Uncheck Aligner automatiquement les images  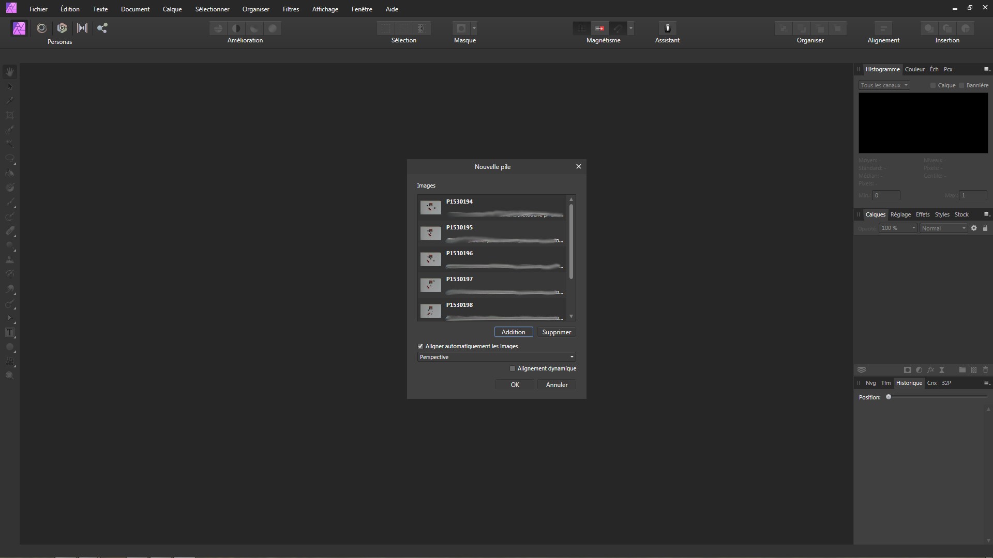[x=420, y=346]
